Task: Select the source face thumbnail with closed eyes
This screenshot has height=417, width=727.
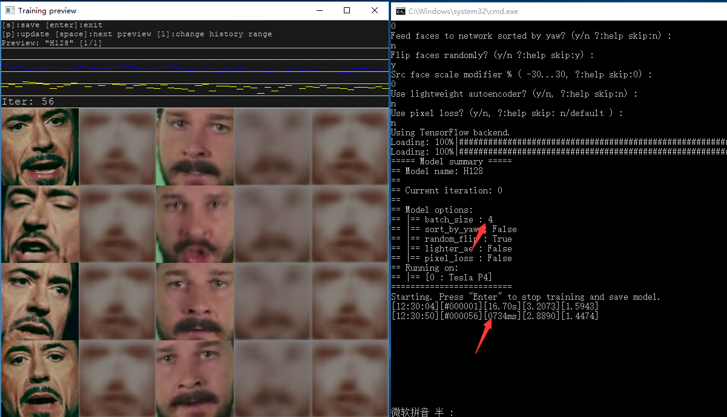Action: [39, 224]
